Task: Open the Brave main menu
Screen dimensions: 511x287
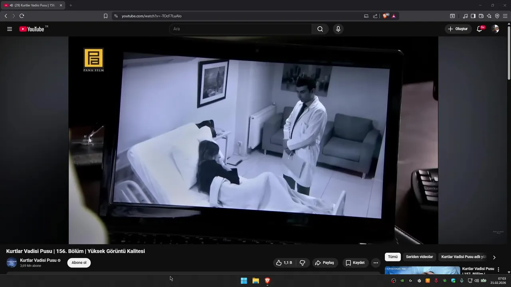Action: [x=505, y=16]
